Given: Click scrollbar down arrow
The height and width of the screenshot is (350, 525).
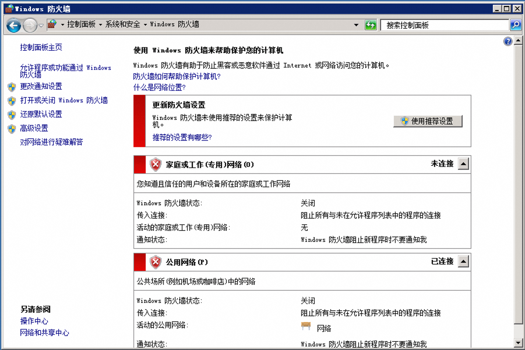Looking at the screenshot, I should [x=518, y=342].
